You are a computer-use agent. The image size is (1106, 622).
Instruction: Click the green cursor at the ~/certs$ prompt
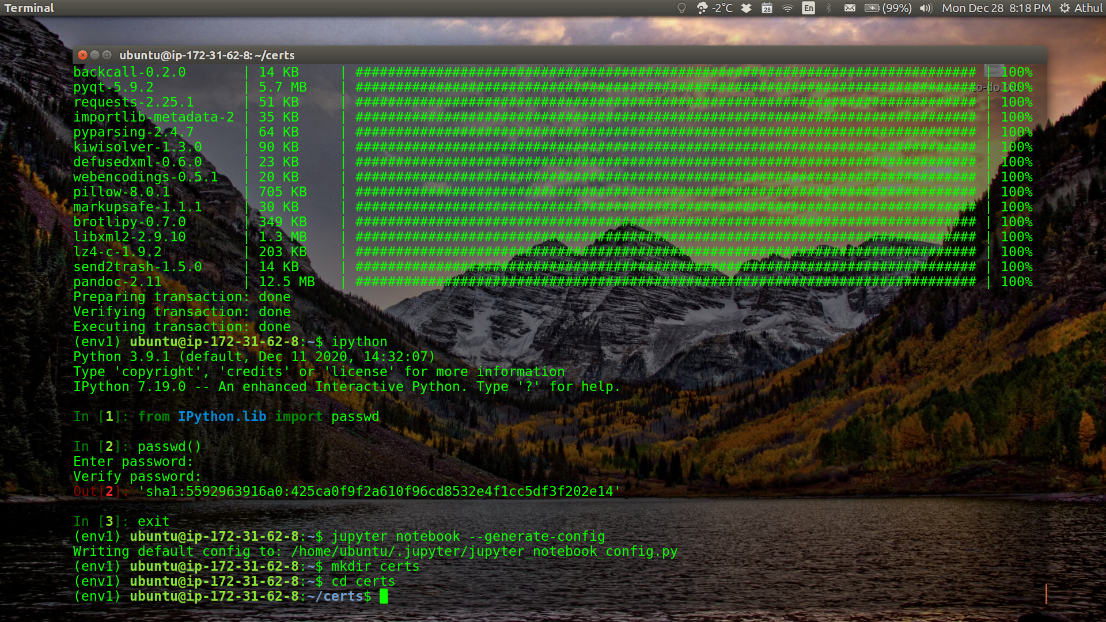tap(384, 596)
